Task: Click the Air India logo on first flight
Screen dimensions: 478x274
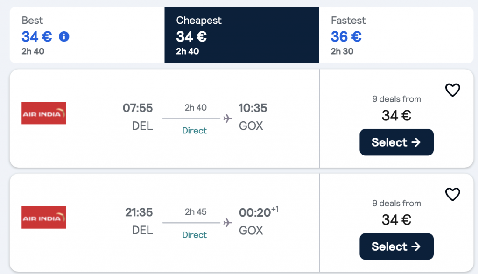Action: point(44,113)
